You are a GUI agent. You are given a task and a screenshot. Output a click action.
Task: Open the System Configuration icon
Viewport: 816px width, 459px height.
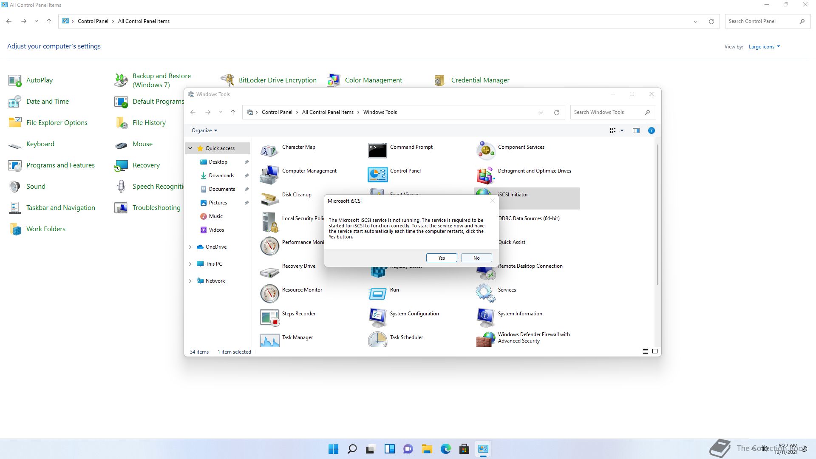coord(377,317)
